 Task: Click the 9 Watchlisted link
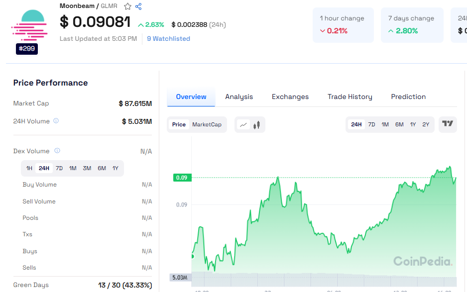click(169, 39)
